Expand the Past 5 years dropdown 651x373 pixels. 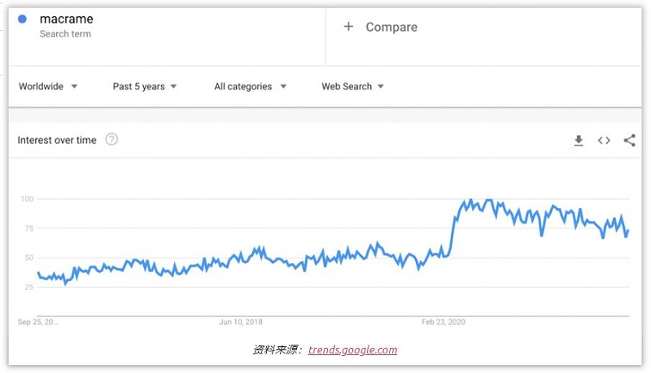[x=145, y=86]
